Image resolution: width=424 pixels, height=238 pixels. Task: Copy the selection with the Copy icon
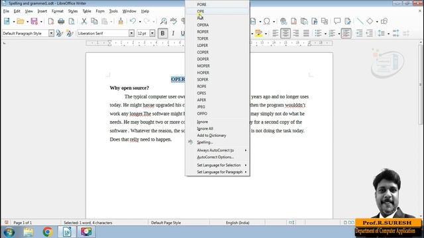[94, 21]
